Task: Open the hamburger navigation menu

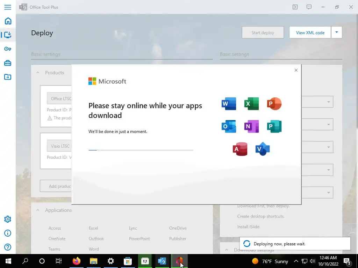Action: 8,7
